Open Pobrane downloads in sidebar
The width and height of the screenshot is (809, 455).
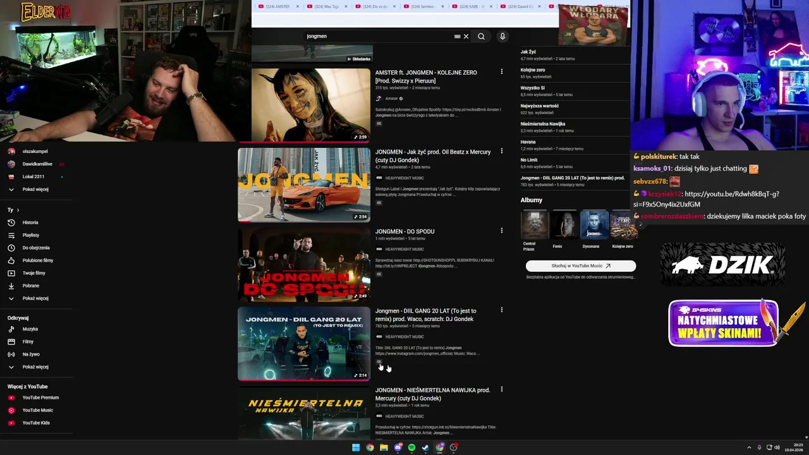point(30,286)
